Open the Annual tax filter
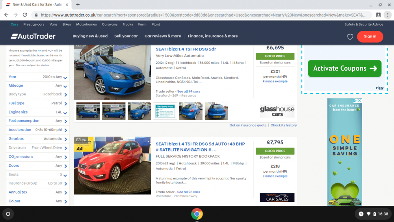394x222 pixels. (x=37, y=192)
